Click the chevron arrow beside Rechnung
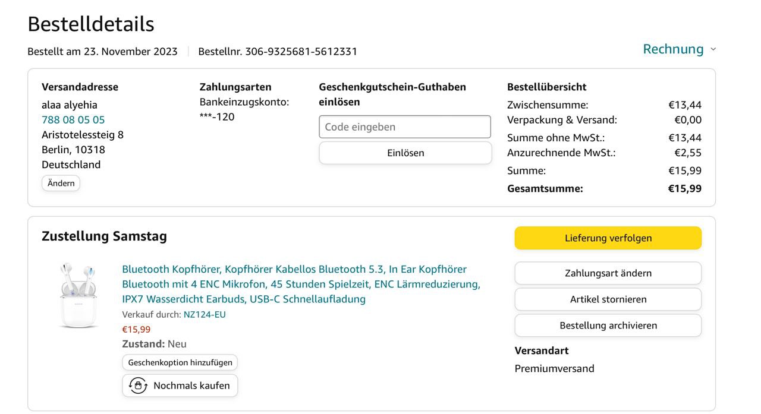Viewport: 761px width, 414px height. click(713, 49)
